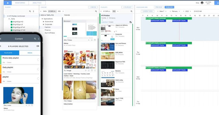Screen dimensions: 219x115
Task: Tap the back arrow beside 6 Players Selected
Action: (1, 46)
